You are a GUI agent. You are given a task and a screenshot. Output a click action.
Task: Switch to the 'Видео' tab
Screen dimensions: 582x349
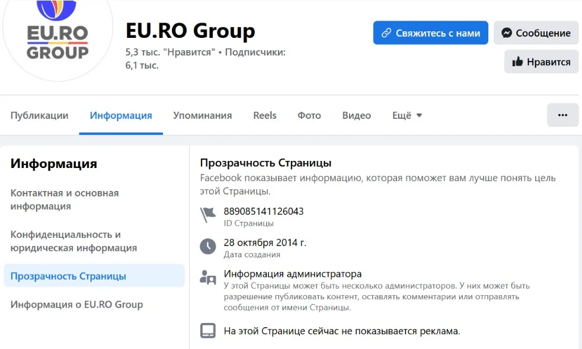click(357, 115)
